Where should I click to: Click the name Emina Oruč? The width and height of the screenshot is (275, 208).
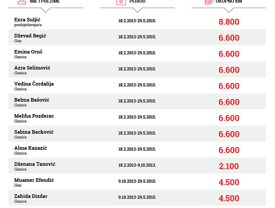28,52
